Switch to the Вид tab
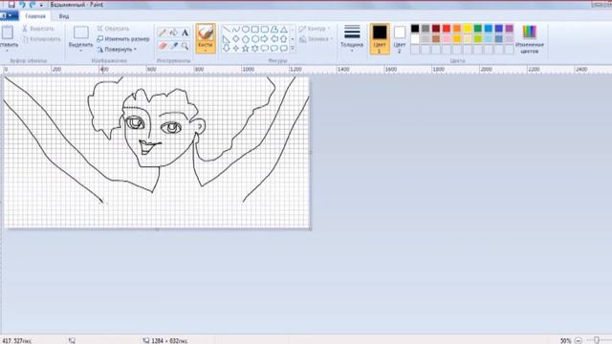The image size is (612, 344). [64, 16]
